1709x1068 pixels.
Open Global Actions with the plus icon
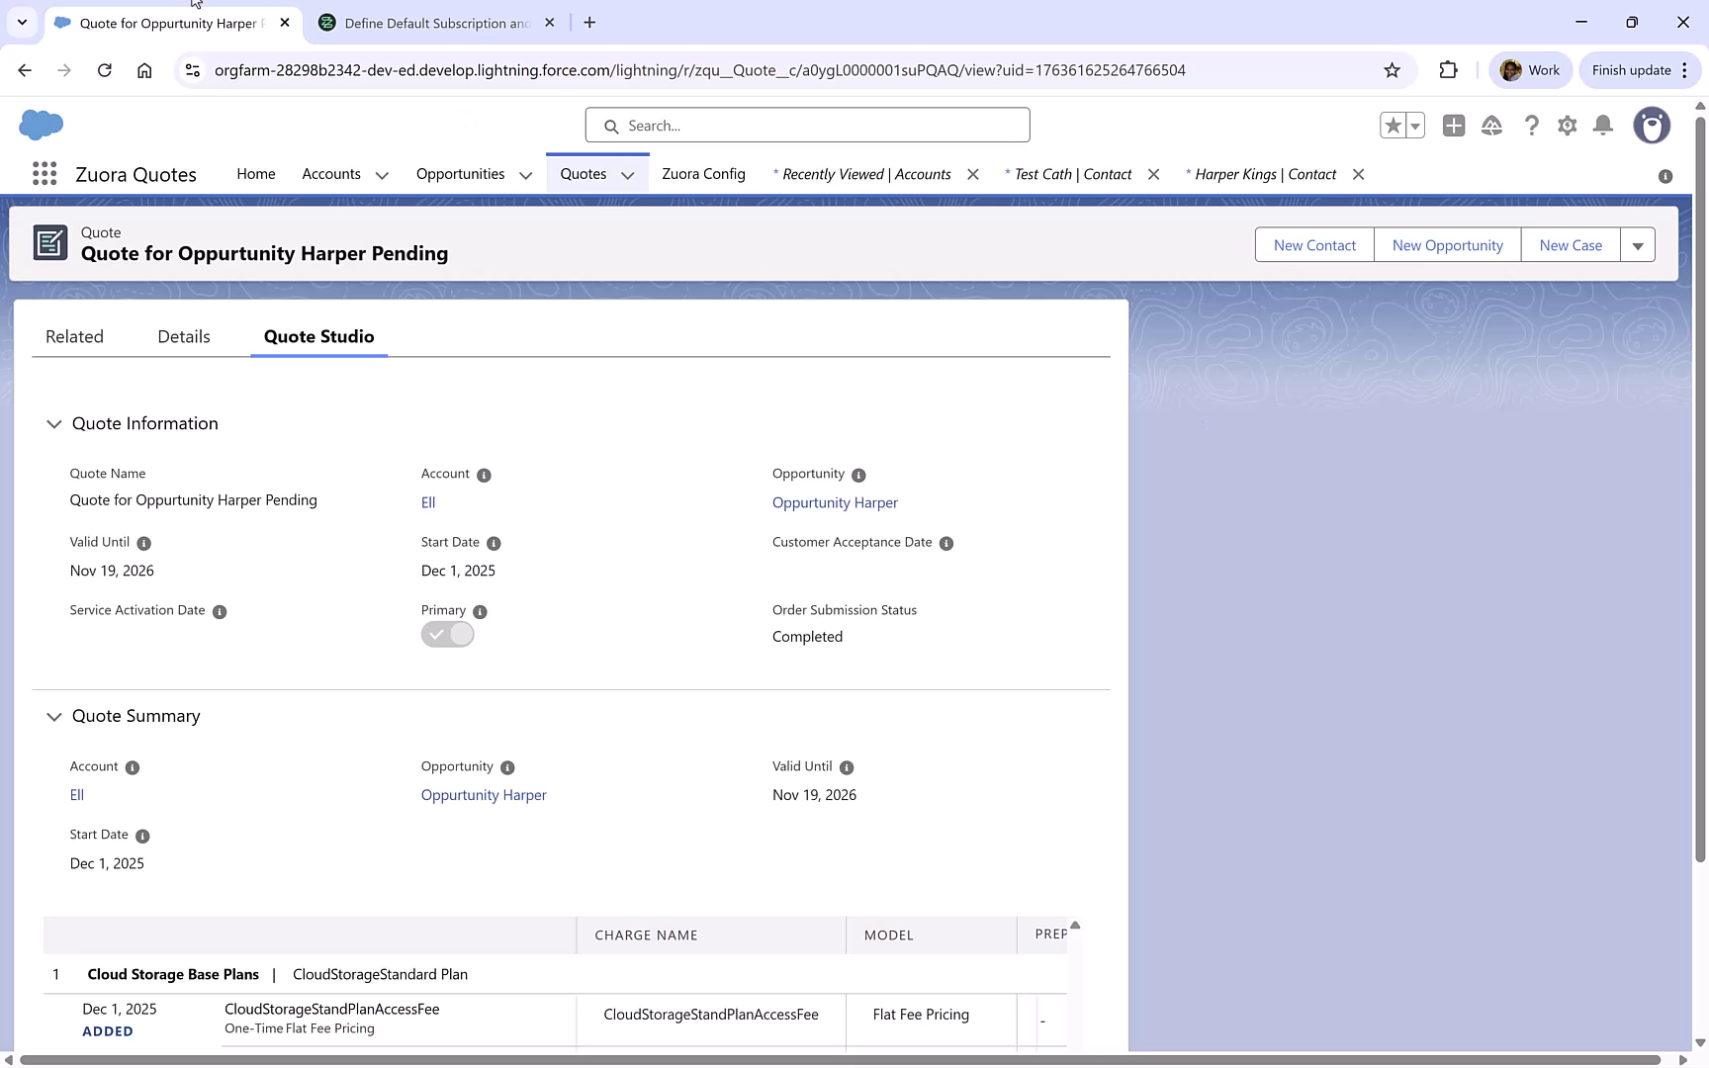(1453, 126)
